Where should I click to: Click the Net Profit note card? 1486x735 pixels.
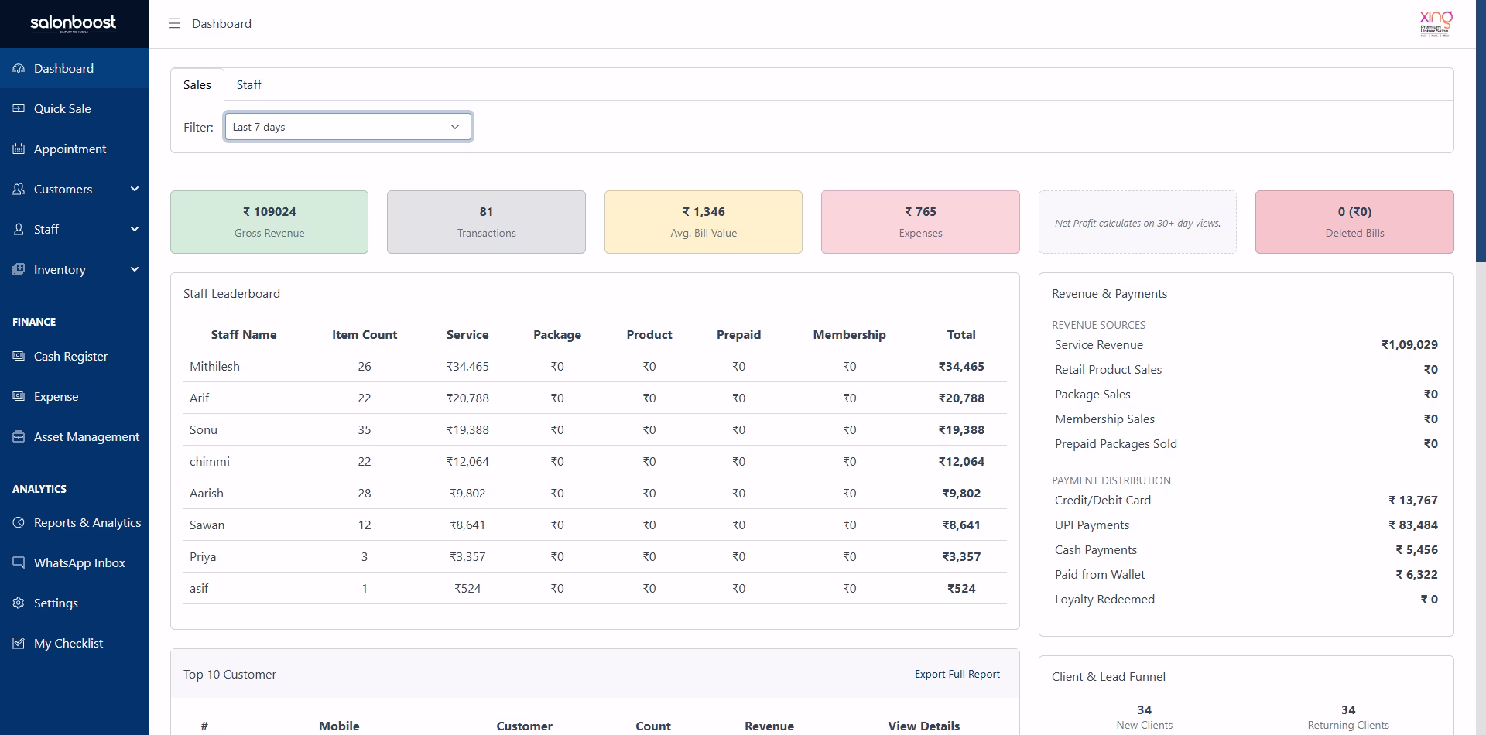[x=1138, y=222]
